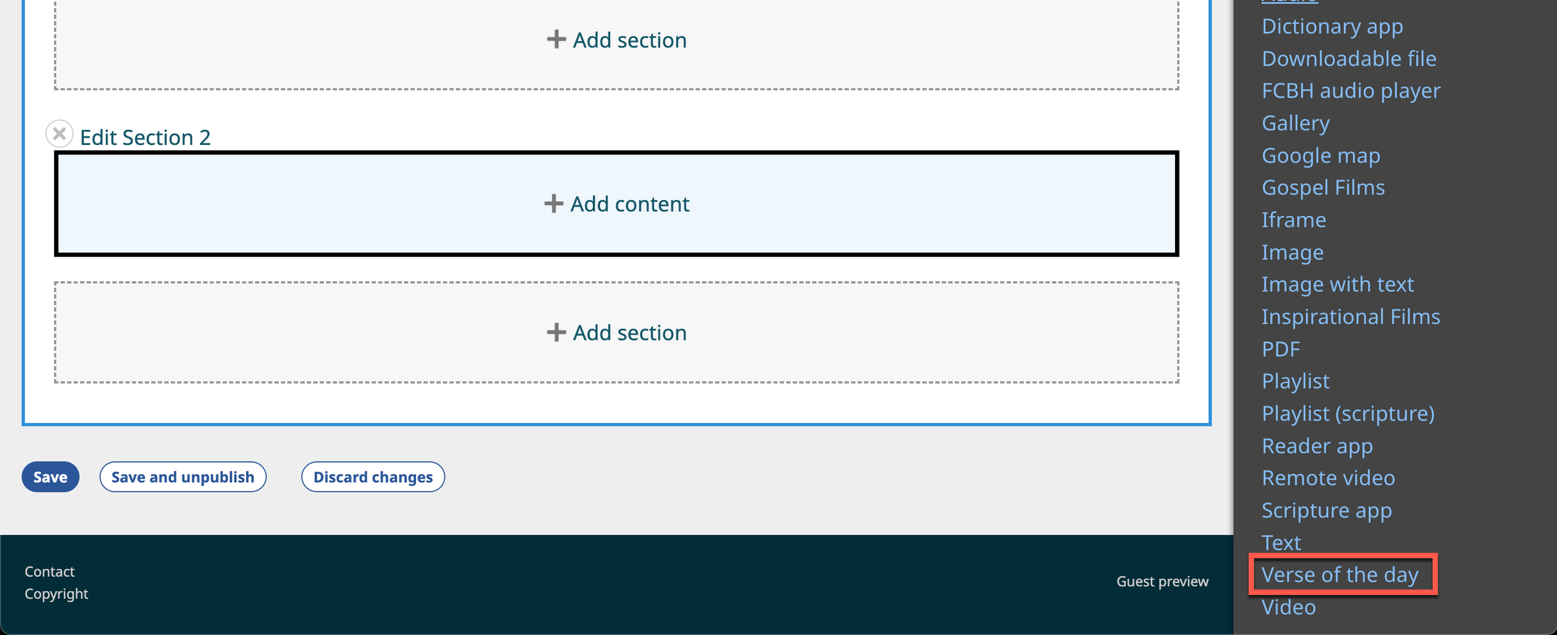Select Playlist (scripture) option
The height and width of the screenshot is (635, 1557).
pyautogui.click(x=1347, y=414)
